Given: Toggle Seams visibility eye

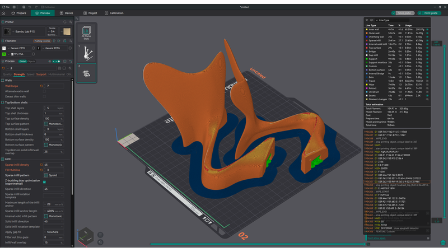Looking at the screenshot, I should [427, 96].
